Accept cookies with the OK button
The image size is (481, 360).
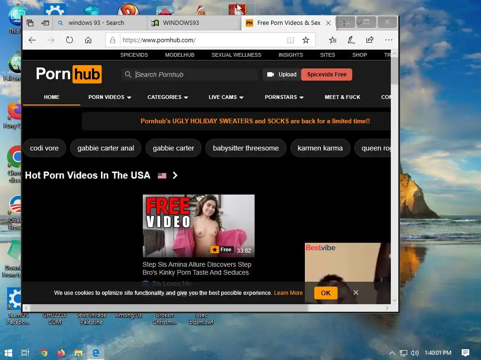pyautogui.click(x=326, y=293)
